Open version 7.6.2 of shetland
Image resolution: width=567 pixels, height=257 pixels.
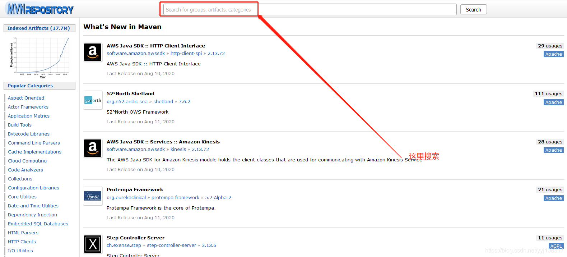185,101
